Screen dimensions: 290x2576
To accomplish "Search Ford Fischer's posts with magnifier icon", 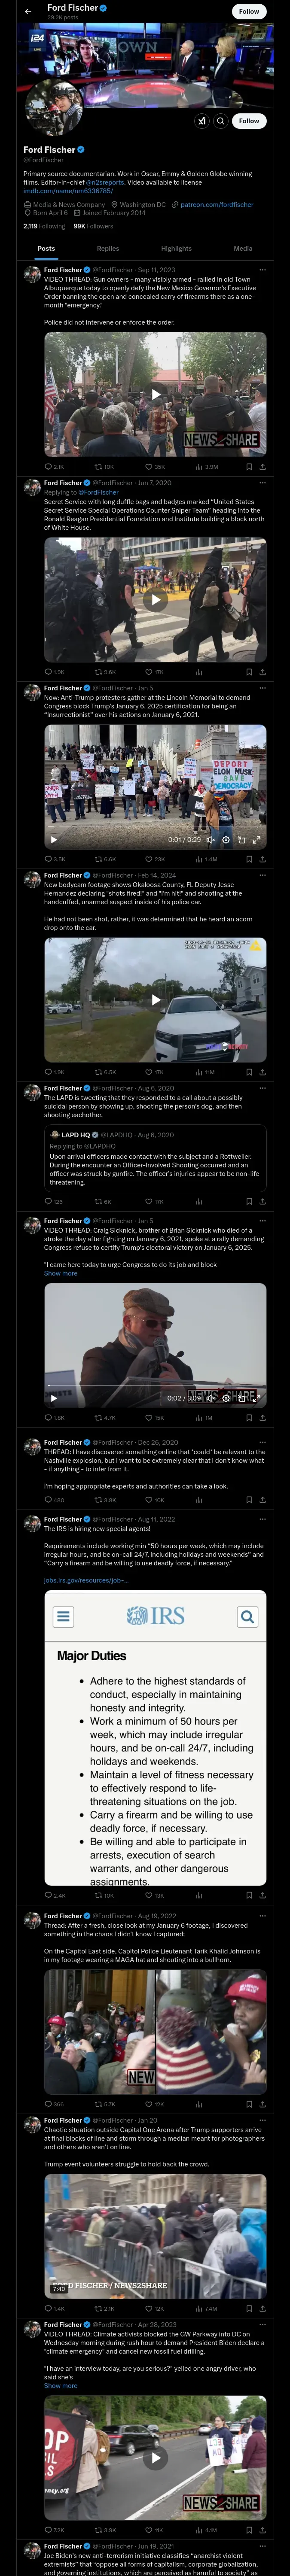I will tap(221, 120).
